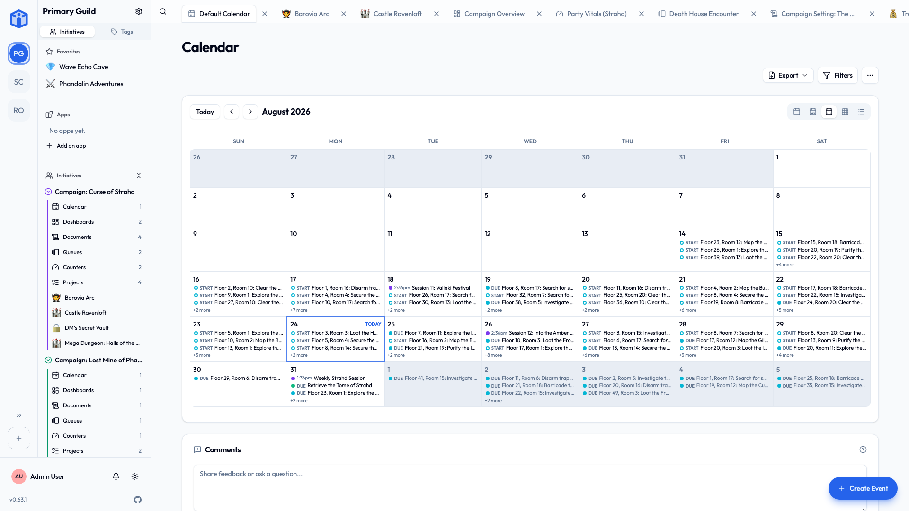The width and height of the screenshot is (909, 511).
Task: Click the Today button
Action: pyautogui.click(x=205, y=112)
